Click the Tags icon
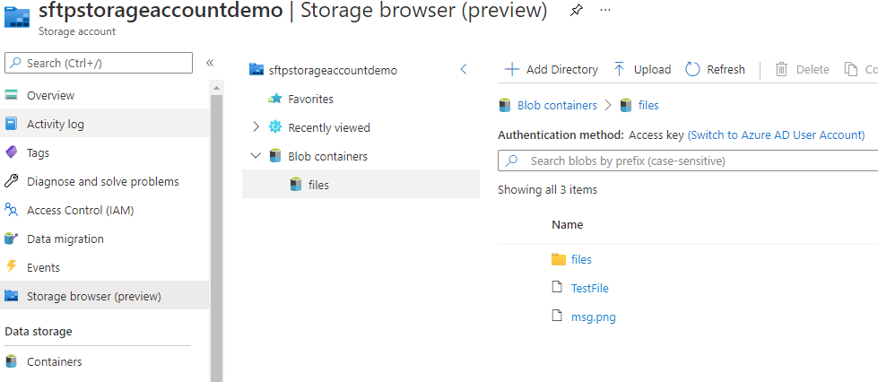 [x=11, y=152]
